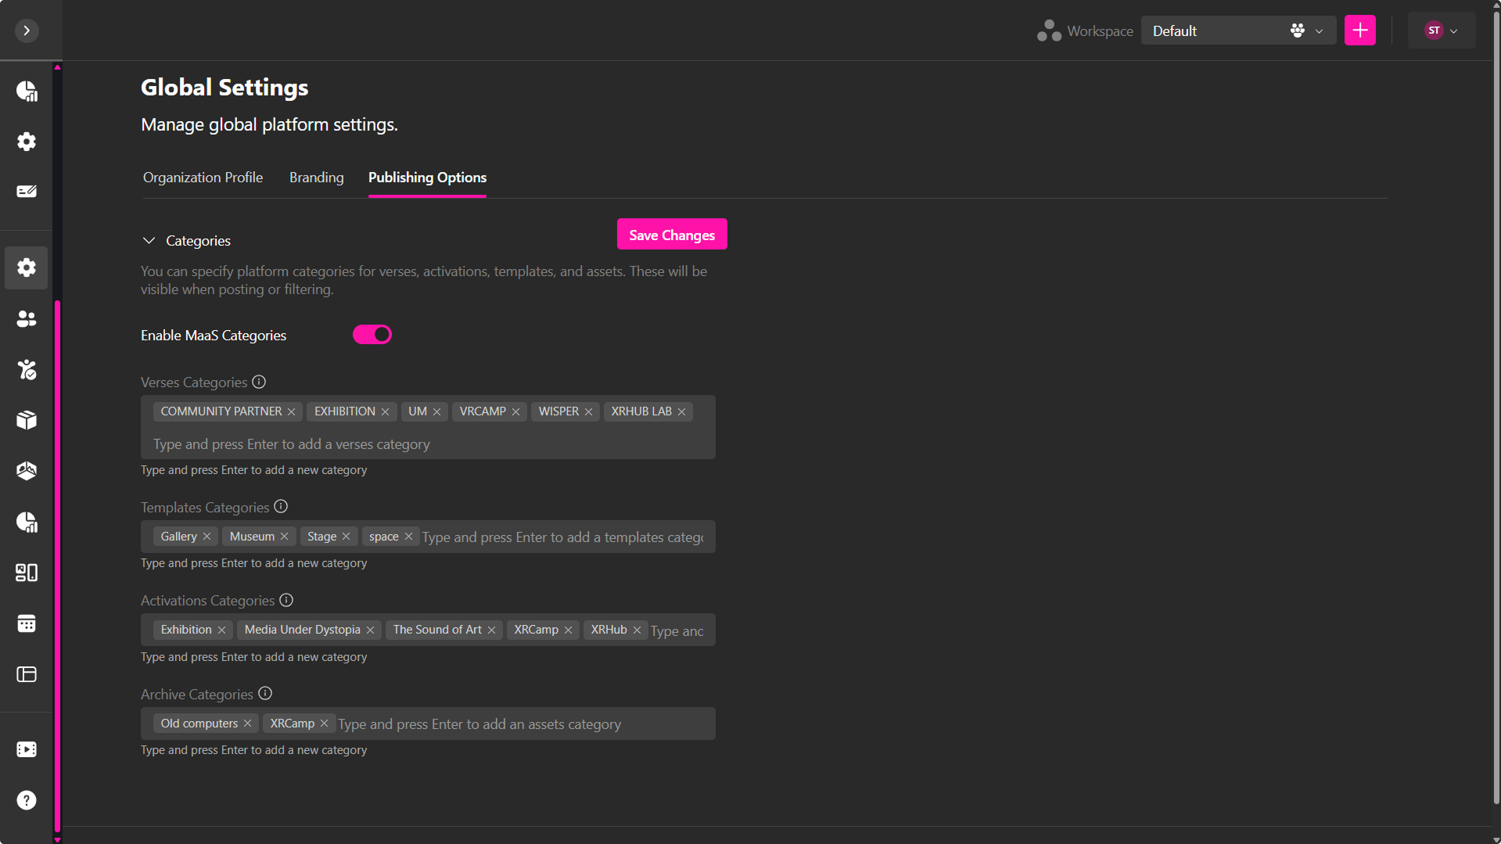Image resolution: width=1501 pixels, height=844 pixels.
Task: Click the video player icon in sidebar
Action: point(27,749)
